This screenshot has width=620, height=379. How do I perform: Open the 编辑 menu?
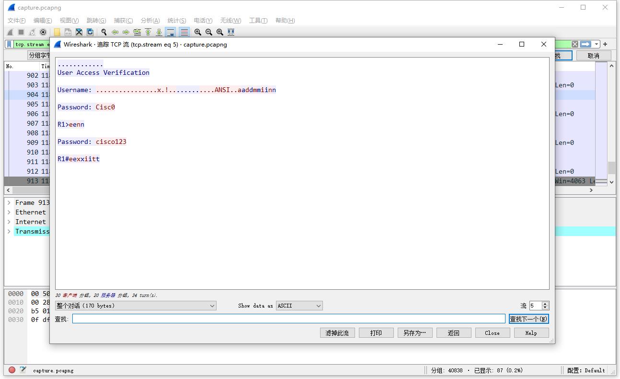click(43, 20)
